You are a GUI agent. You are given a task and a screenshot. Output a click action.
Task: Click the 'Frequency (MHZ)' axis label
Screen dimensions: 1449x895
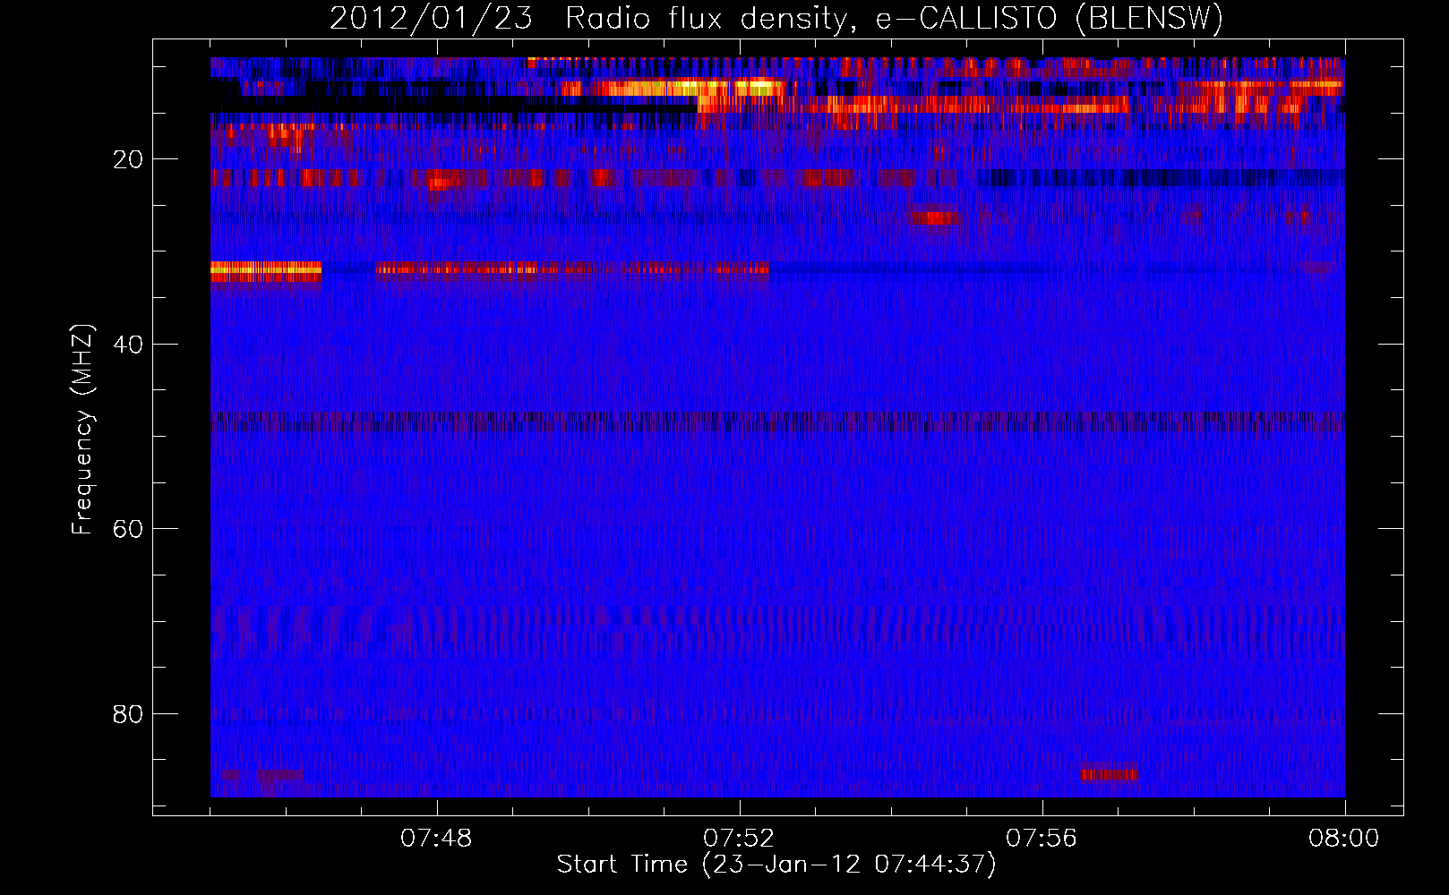(82, 430)
